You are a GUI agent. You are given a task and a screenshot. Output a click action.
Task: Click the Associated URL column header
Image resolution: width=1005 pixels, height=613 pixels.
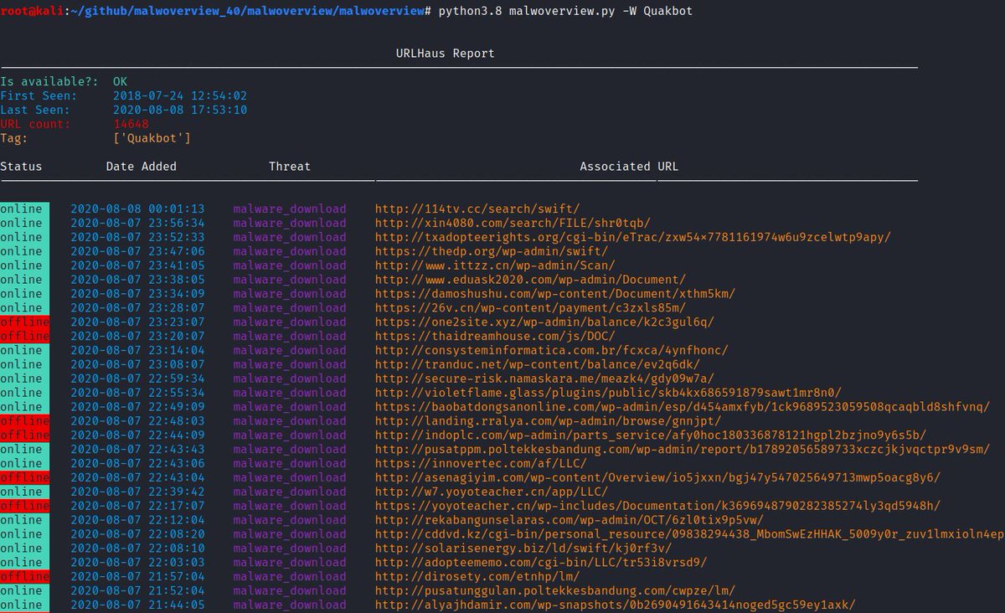click(626, 166)
